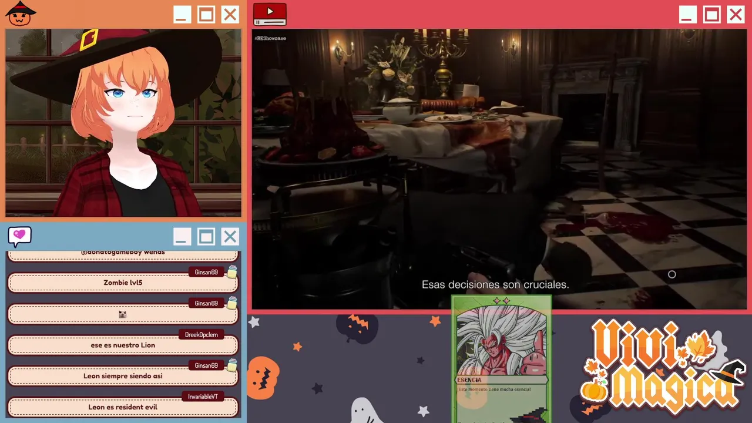Click the Vivi Magica logo
The image size is (752, 423).
(x=664, y=367)
